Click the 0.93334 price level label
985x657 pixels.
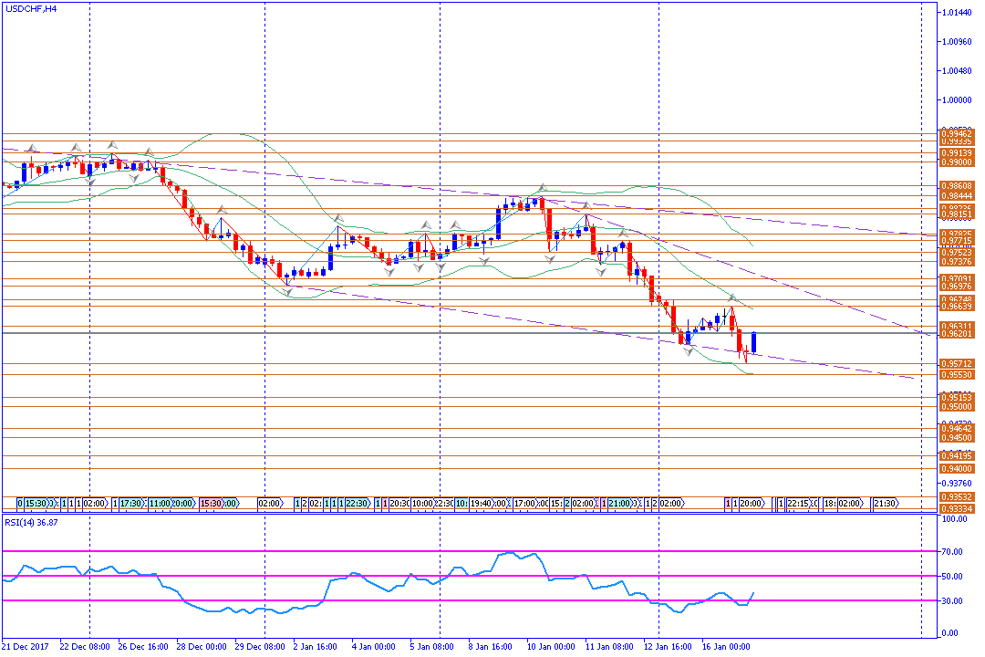(x=957, y=508)
